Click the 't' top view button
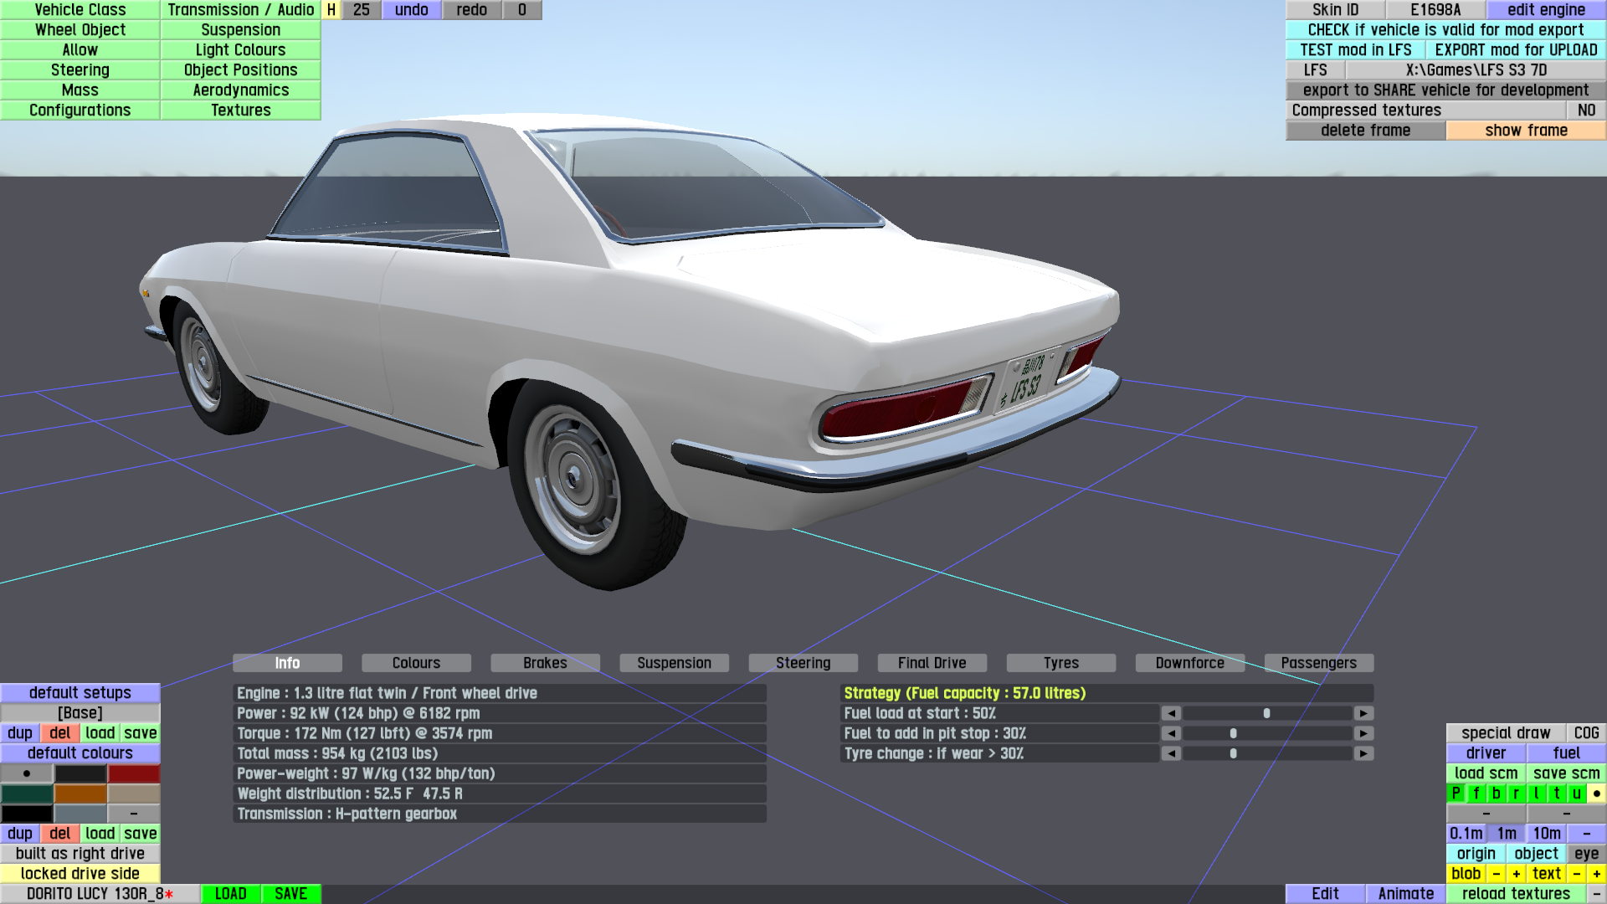The image size is (1607, 904). pos(1556,794)
